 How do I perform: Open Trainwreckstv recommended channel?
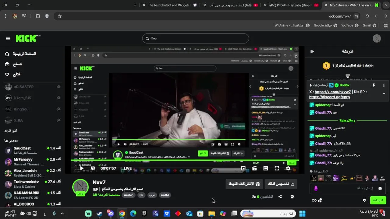pyautogui.click(x=32, y=184)
